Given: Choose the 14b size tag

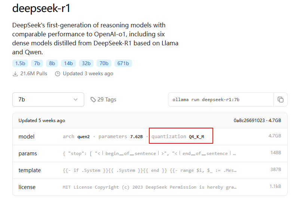Looking at the screenshot, I should point(68,63).
